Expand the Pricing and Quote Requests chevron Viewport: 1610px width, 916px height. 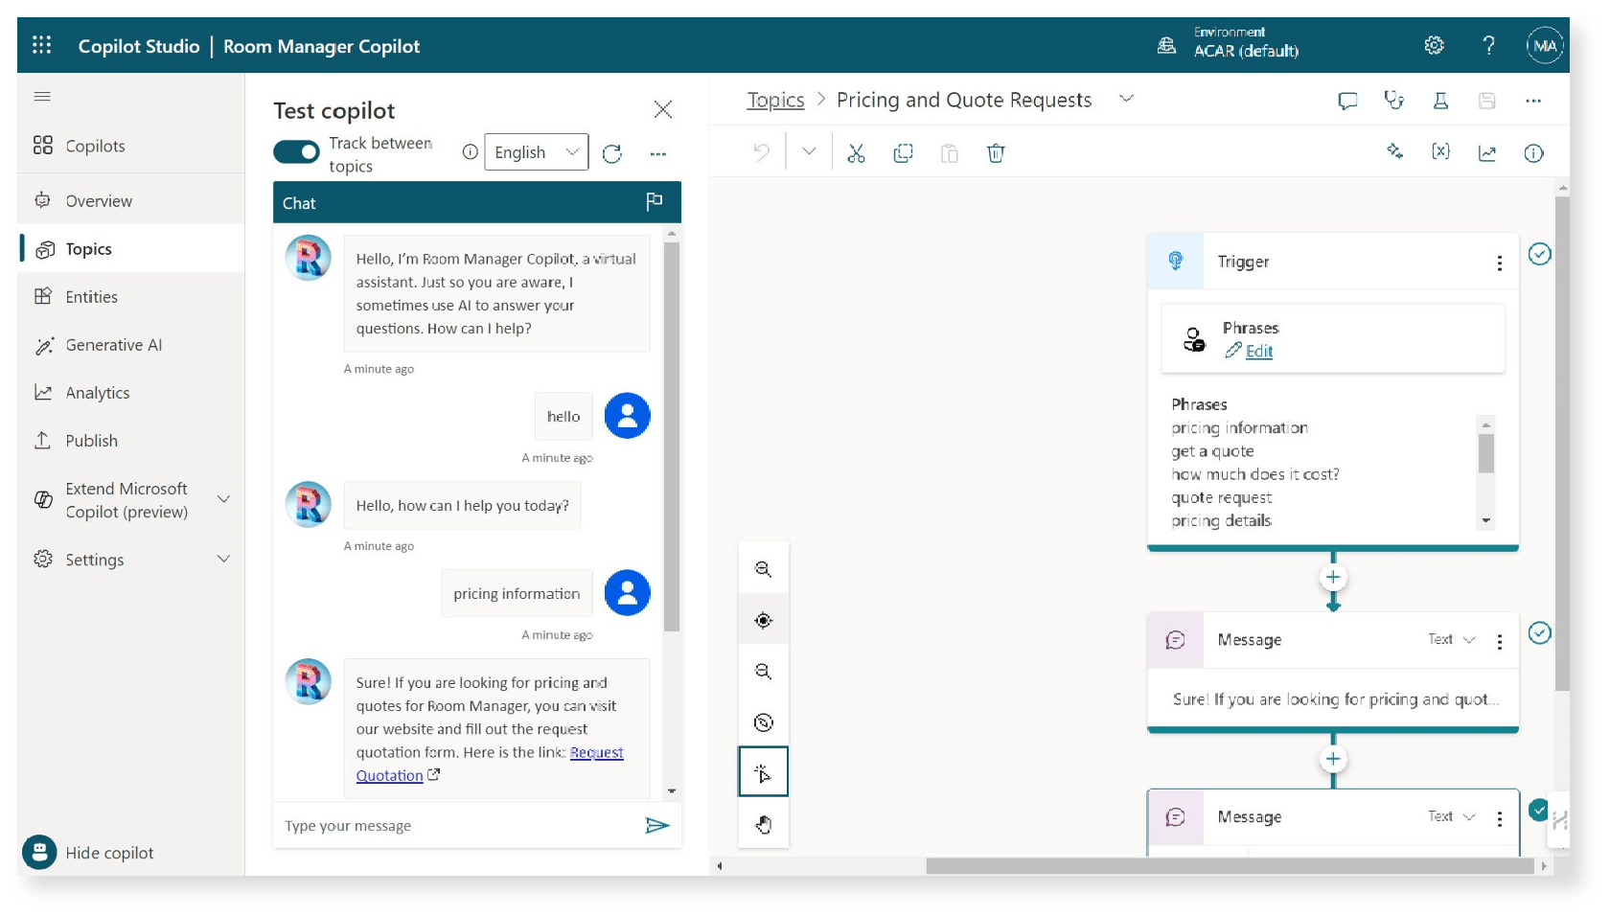pos(1127,99)
